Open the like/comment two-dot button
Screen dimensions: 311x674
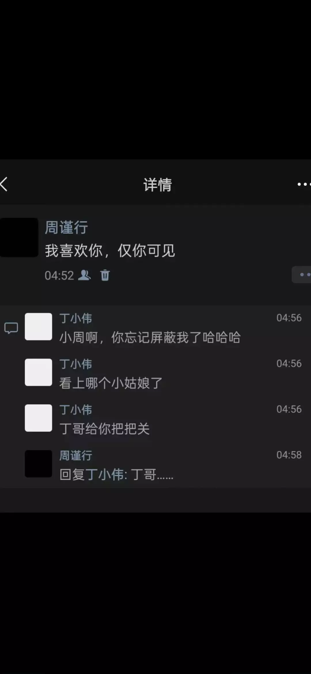tap(301, 274)
